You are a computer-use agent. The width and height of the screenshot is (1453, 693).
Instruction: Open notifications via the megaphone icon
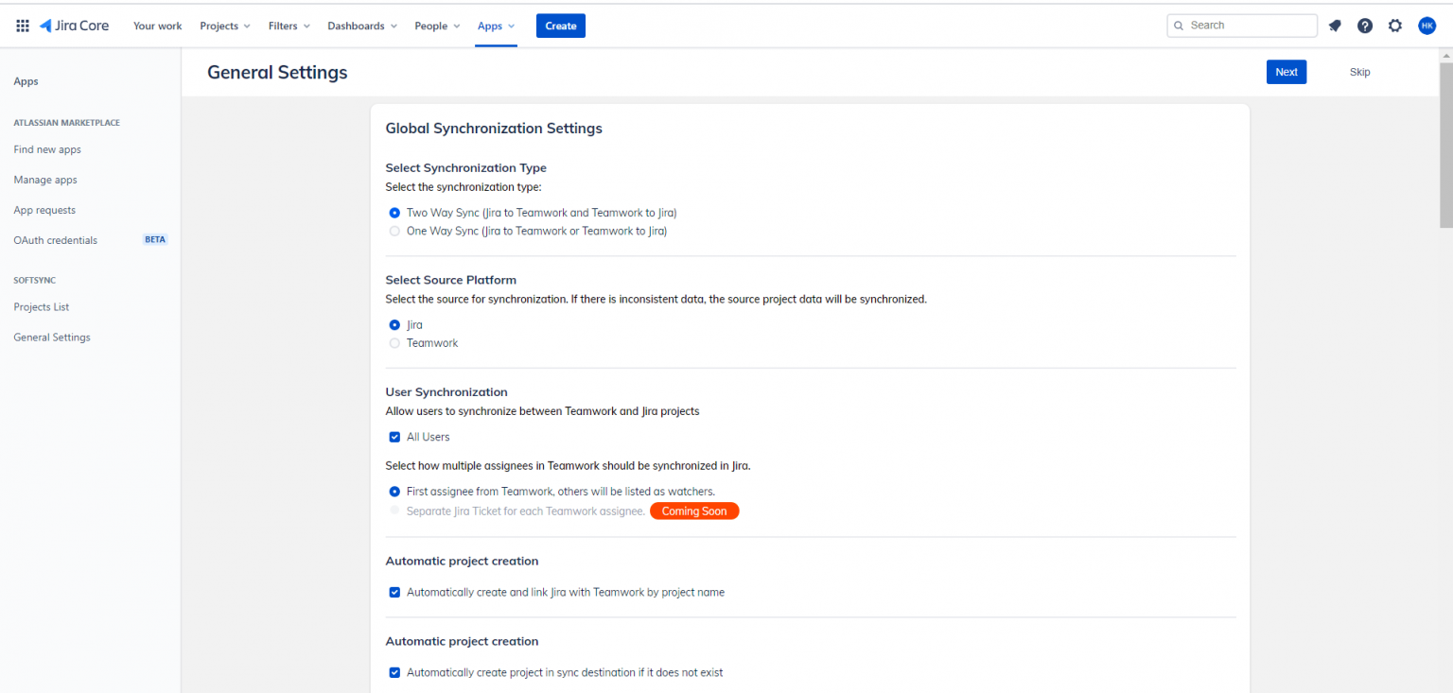coord(1334,26)
